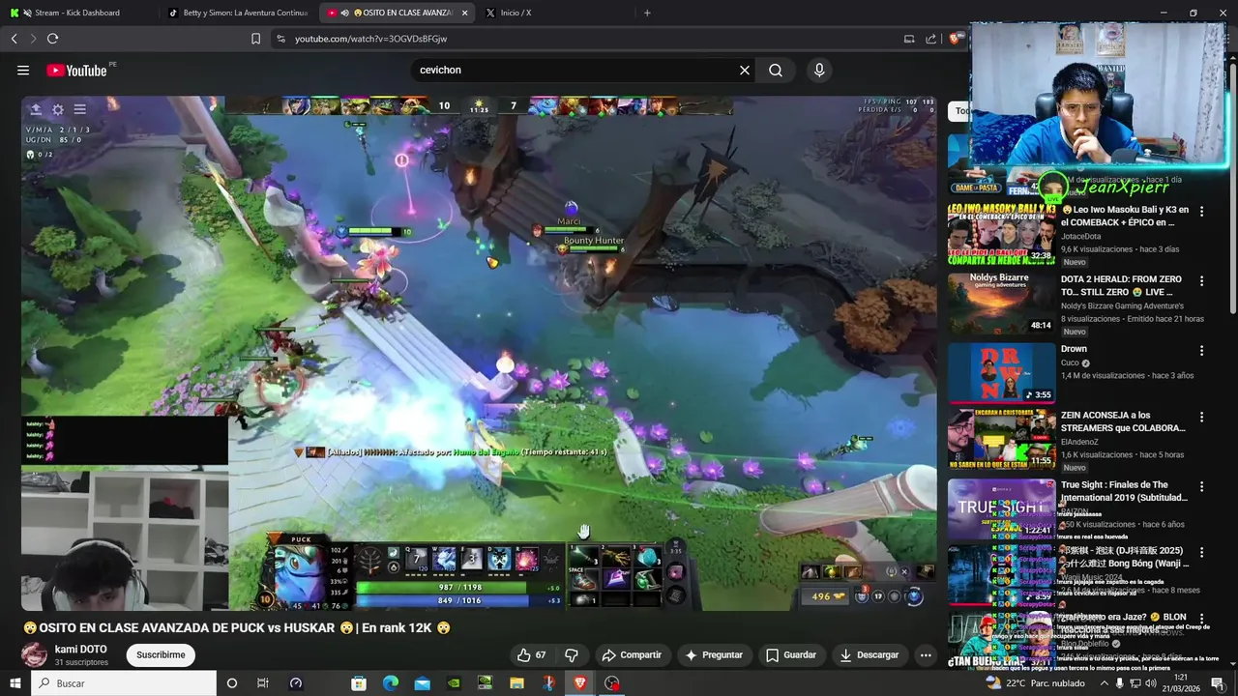Open the kami DOTO channel name
Screen dimensions: 1238x696
coord(81,649)
